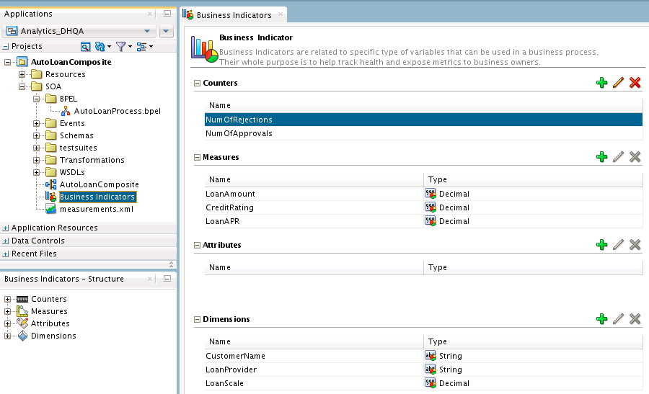The image size is (649, 394).
Task: Edit the selected counter with pencil icon
Action: click(619, 83)
